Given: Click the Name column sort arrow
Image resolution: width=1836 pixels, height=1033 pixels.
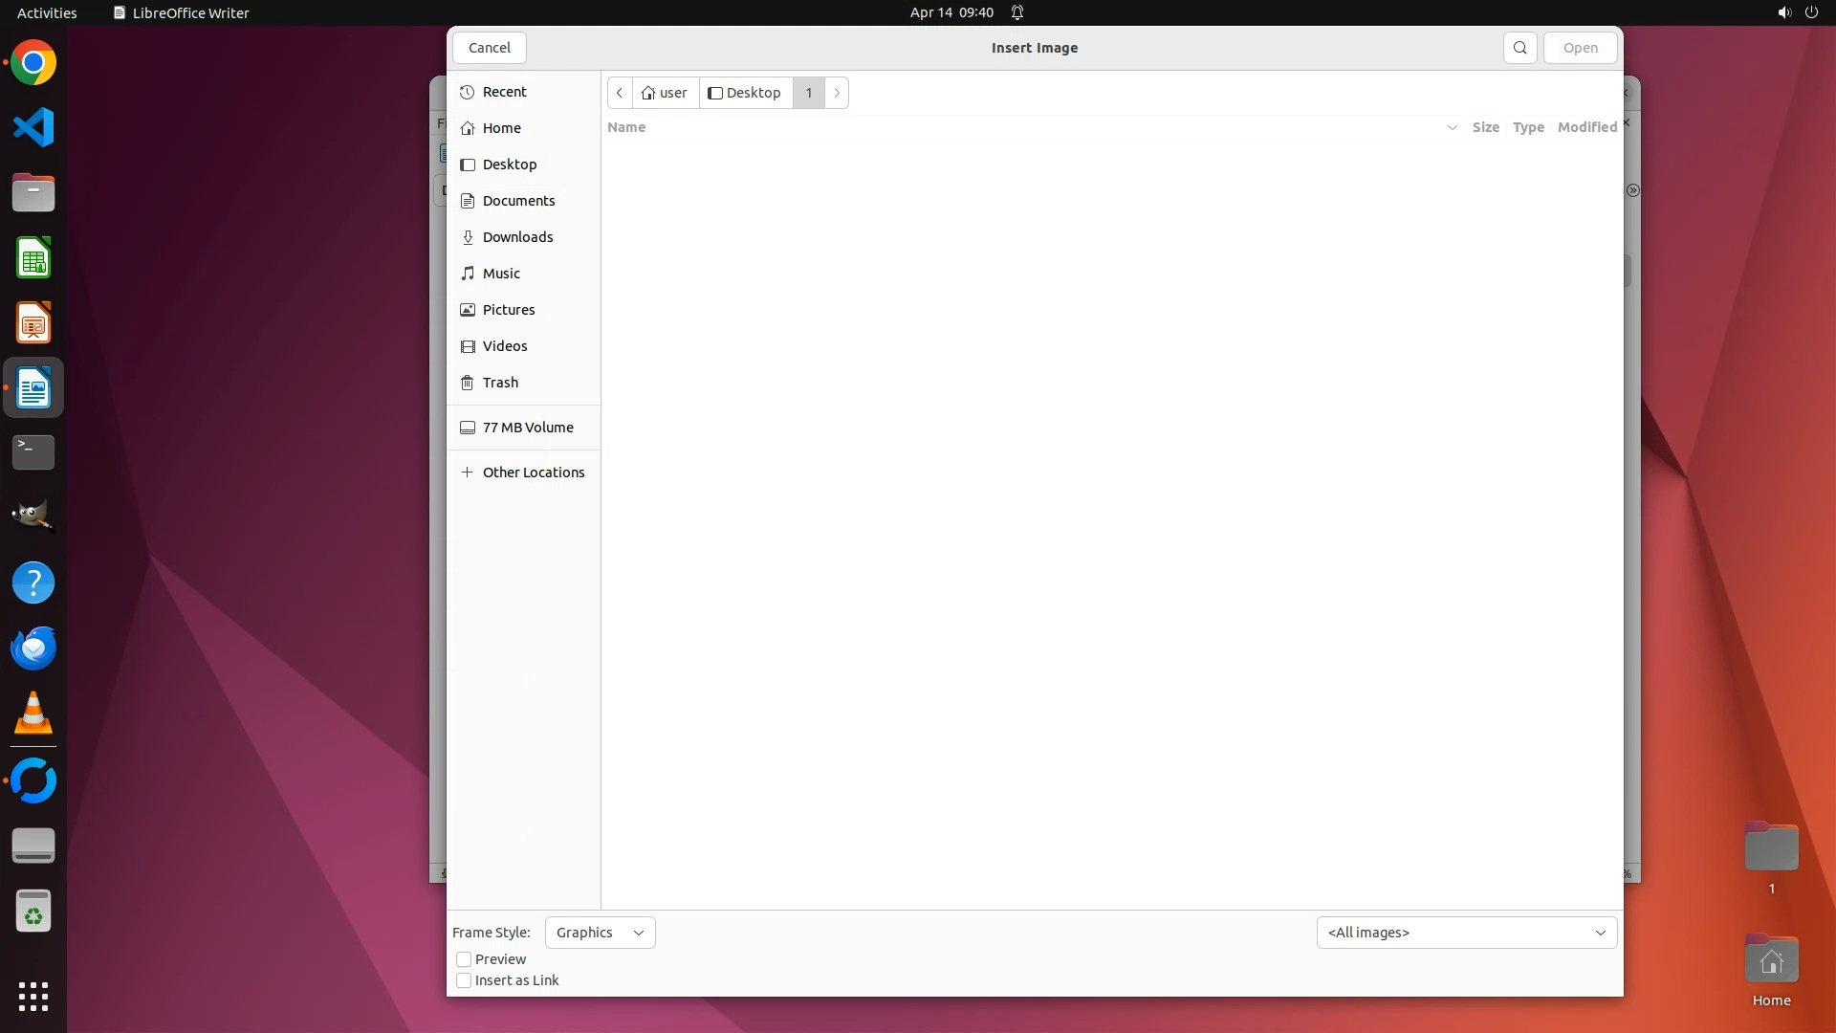Looking at the screenshot, I should pos(1452,127).
